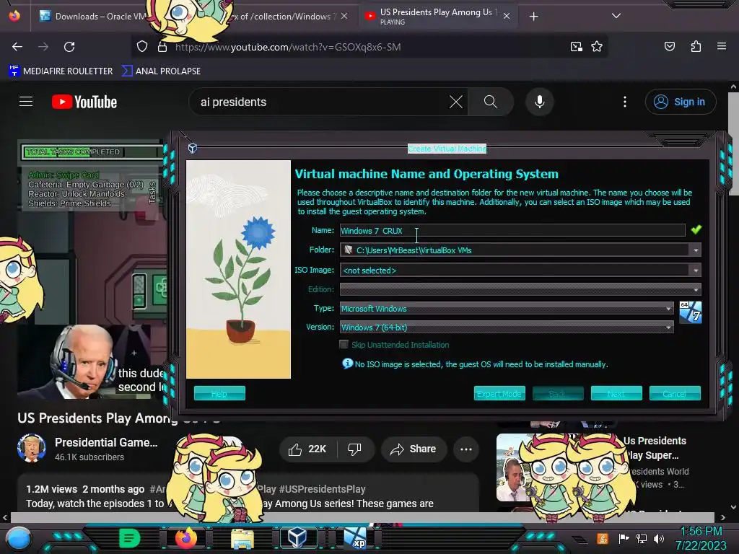Open File Explorer from the taskbar

[242, 538]
